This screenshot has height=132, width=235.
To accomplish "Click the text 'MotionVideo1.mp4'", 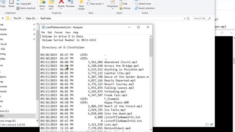I will click(x=117, y=128).
